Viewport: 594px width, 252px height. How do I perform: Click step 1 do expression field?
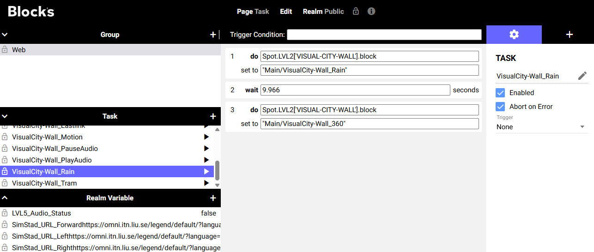[x=370, y=56]
